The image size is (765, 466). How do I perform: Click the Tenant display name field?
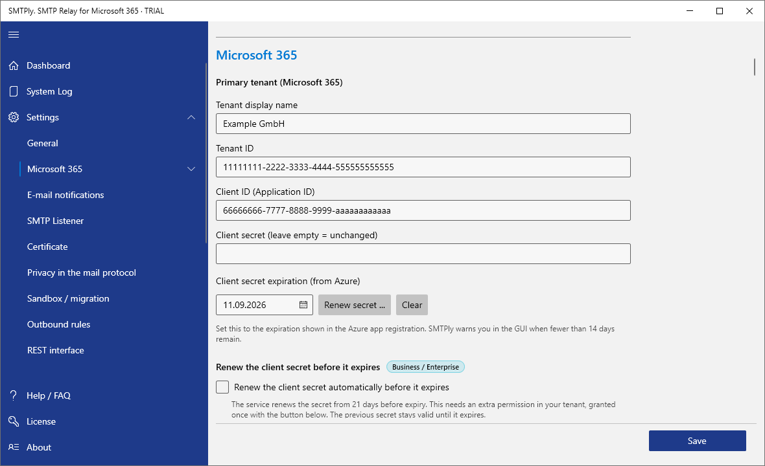click(423, 124)
